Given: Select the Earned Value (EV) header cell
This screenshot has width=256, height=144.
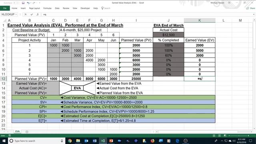Looking at the screenshot, I should [x=200, y=40].
